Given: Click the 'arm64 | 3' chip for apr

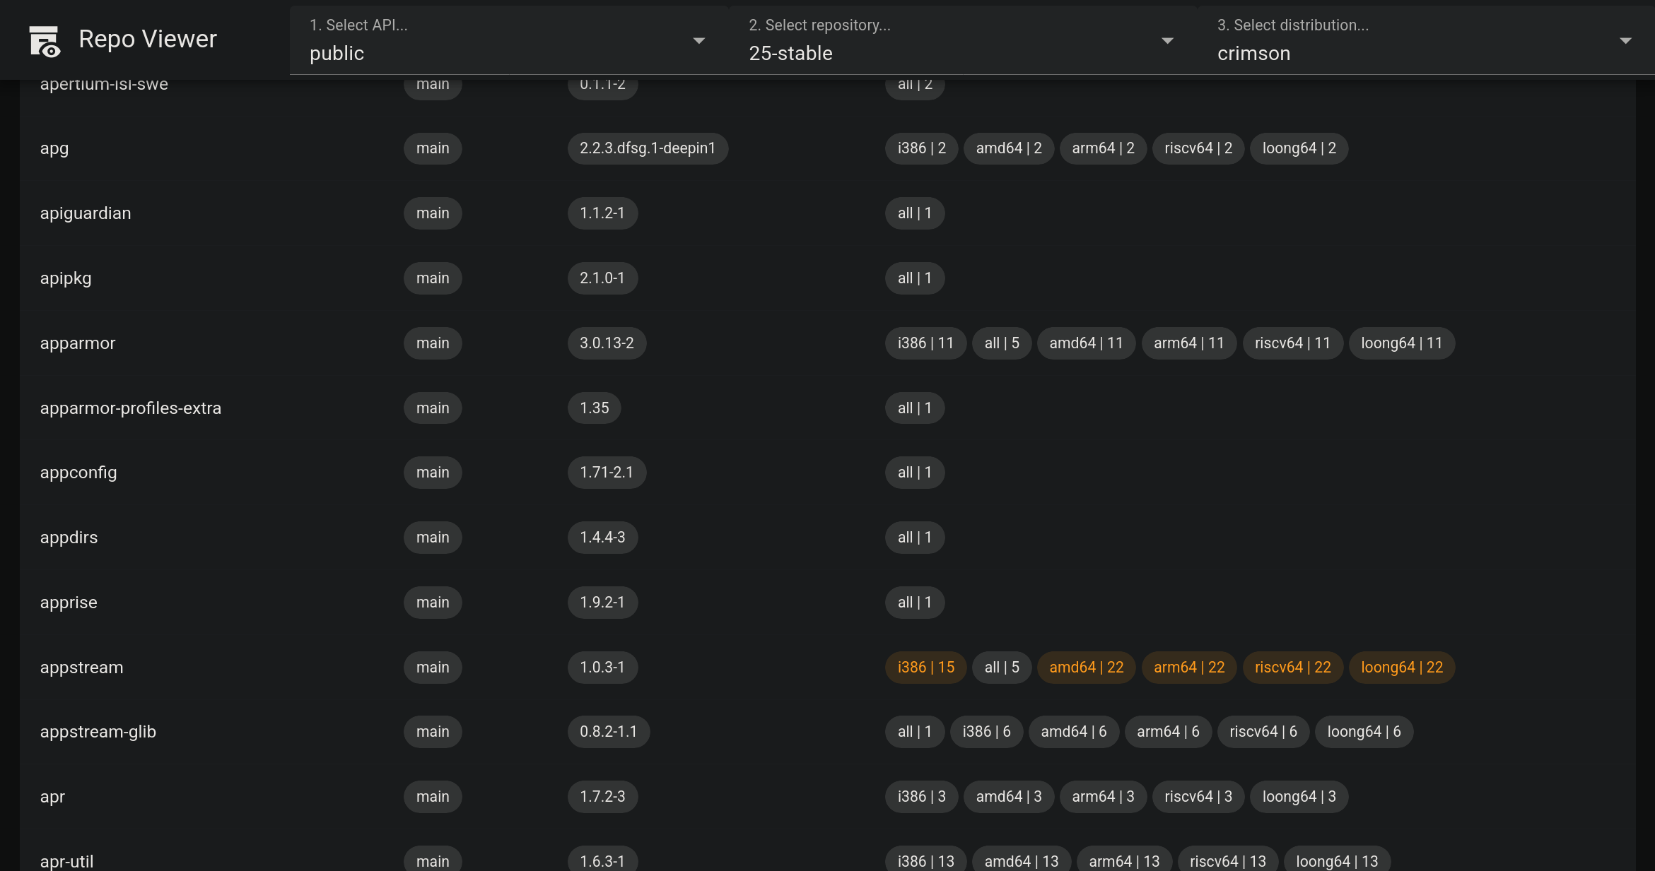Looking at the screenshot, I should pyautogui.click(x=1103, y=797).
